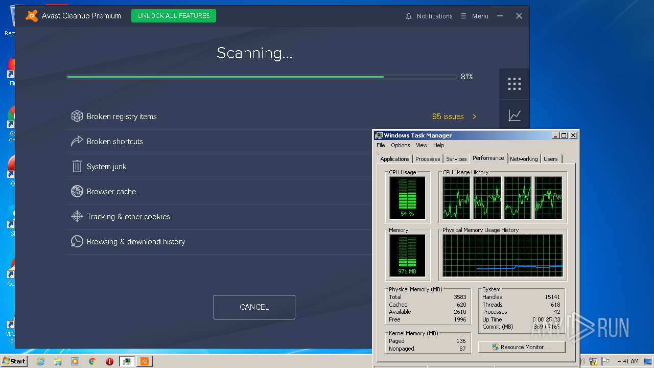Switch to the Services tab
The width and height of the screenshot is (654, 368).
[456, 159]
